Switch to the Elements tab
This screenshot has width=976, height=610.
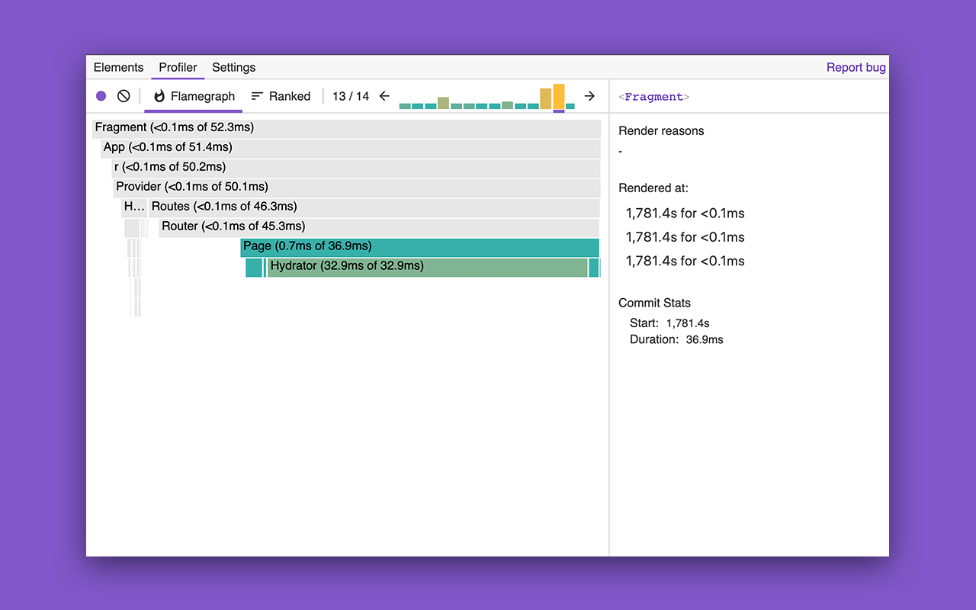[x=118, y=67]
